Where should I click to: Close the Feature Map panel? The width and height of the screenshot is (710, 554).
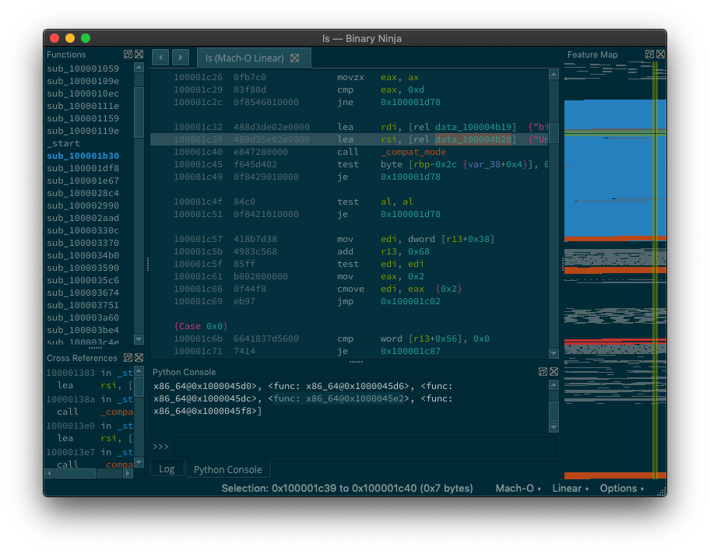coord(661,54)
